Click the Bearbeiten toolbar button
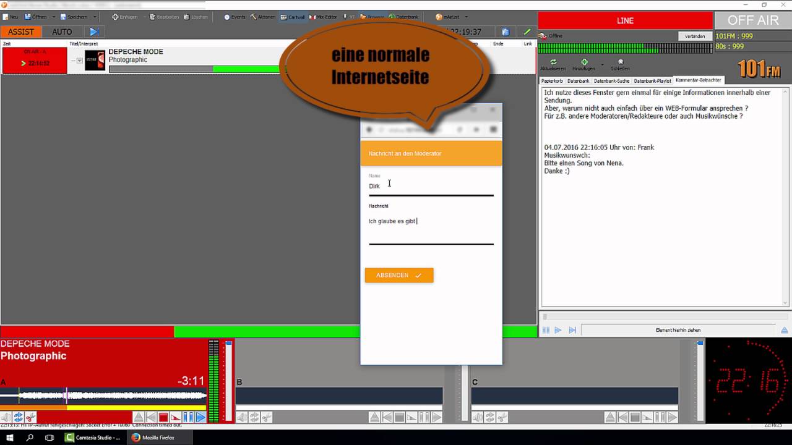Viewport: 792px width, 445px height. coord(164,17)
